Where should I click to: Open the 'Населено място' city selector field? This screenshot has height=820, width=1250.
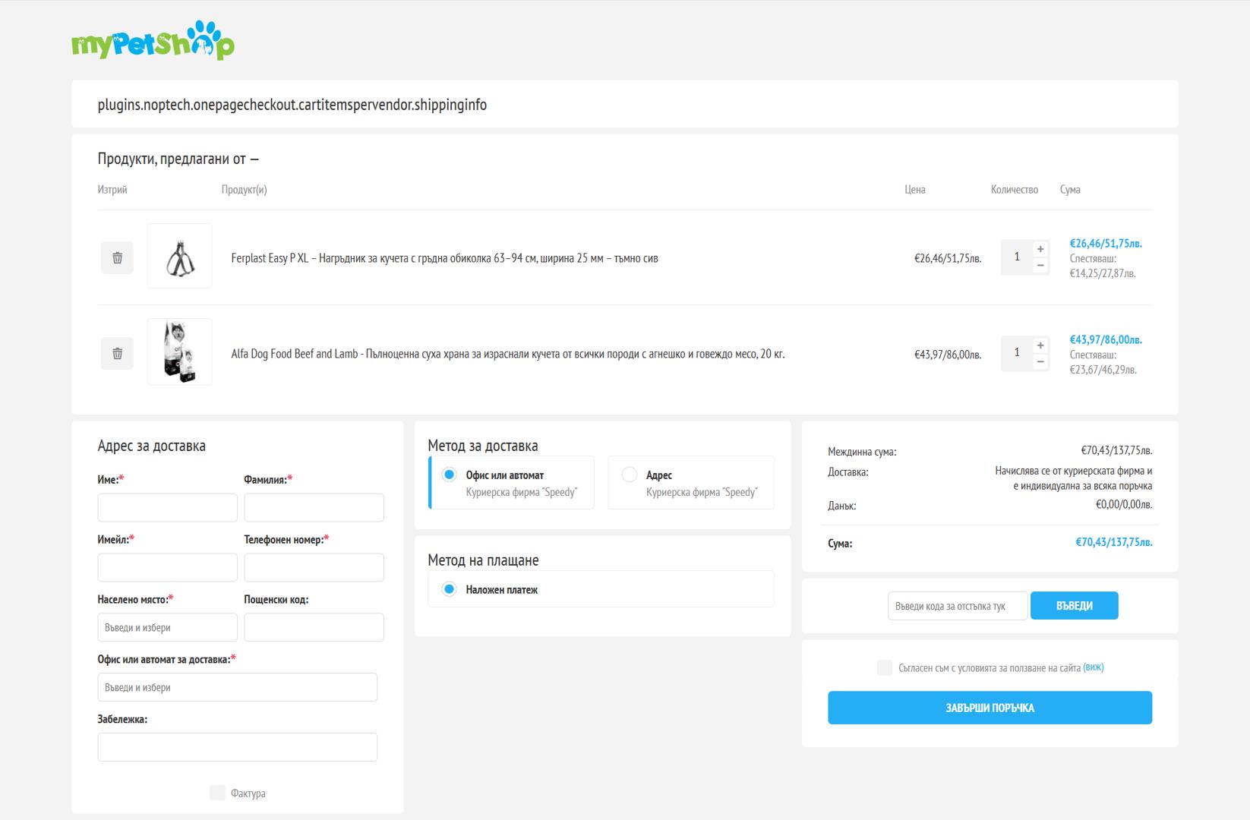pos(167,628)
